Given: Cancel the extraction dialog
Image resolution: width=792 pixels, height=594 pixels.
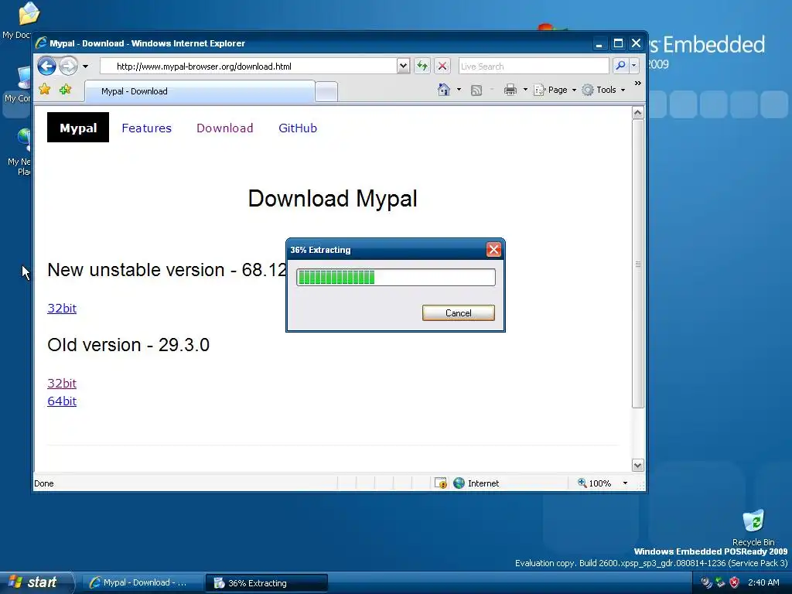Looking at the screenshot, I should coord(458,312).
